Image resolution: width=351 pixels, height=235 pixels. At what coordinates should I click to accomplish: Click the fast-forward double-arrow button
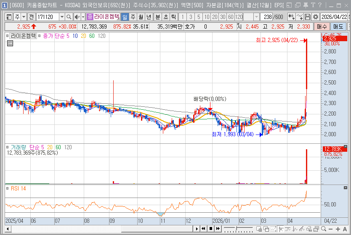218,229
